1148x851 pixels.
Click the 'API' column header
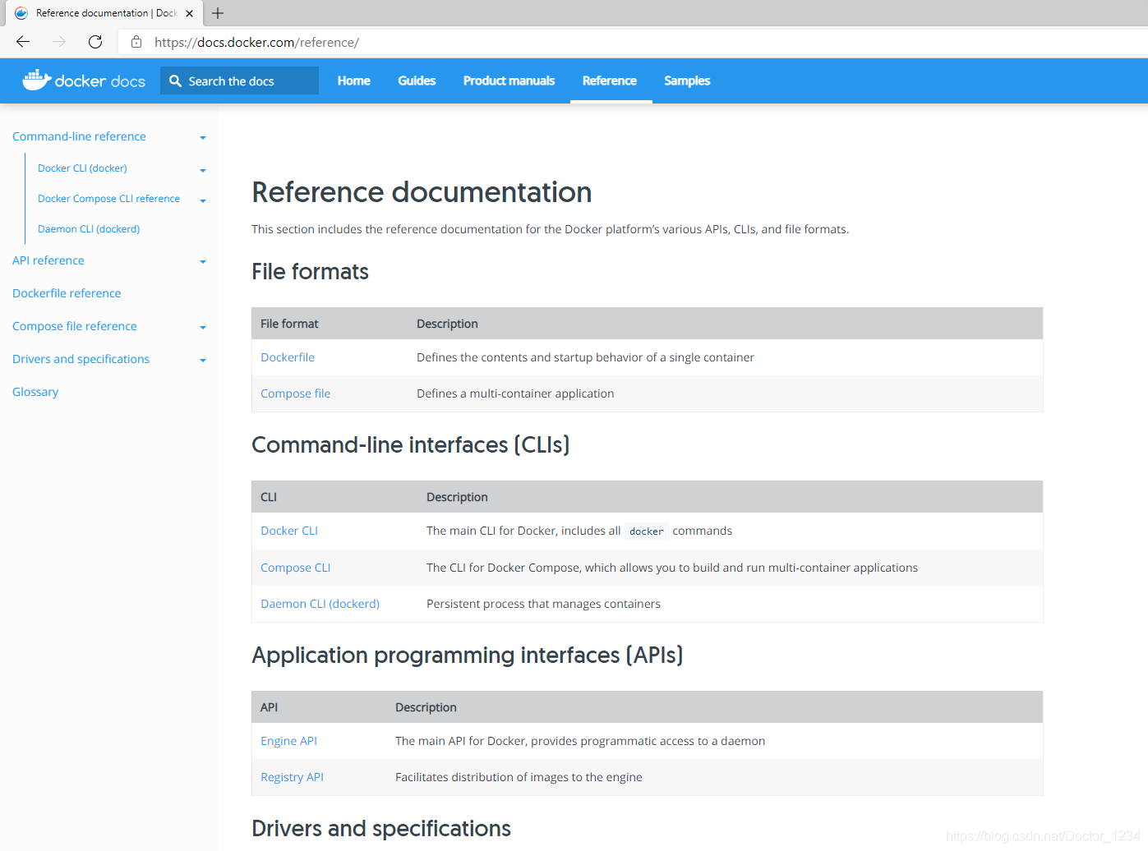coord(269,707)
